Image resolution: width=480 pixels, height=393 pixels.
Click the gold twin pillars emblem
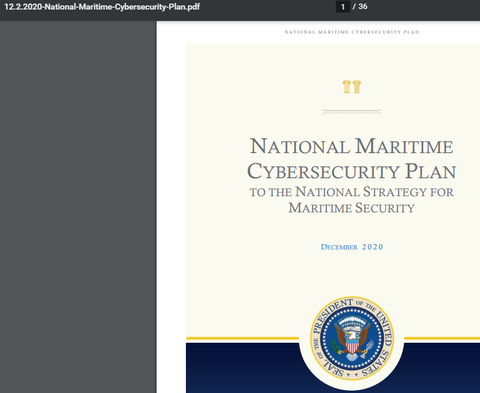click(x=351, y=87)
